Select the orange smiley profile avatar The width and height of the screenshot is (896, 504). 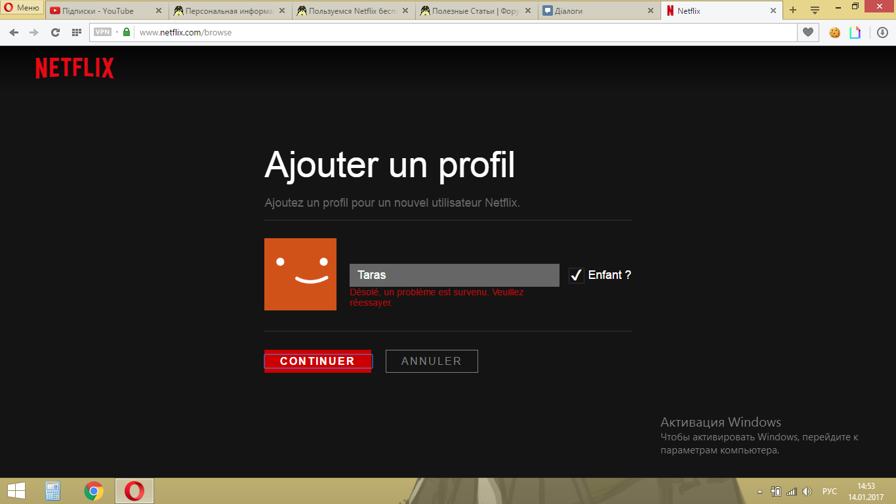pos(300,274)
